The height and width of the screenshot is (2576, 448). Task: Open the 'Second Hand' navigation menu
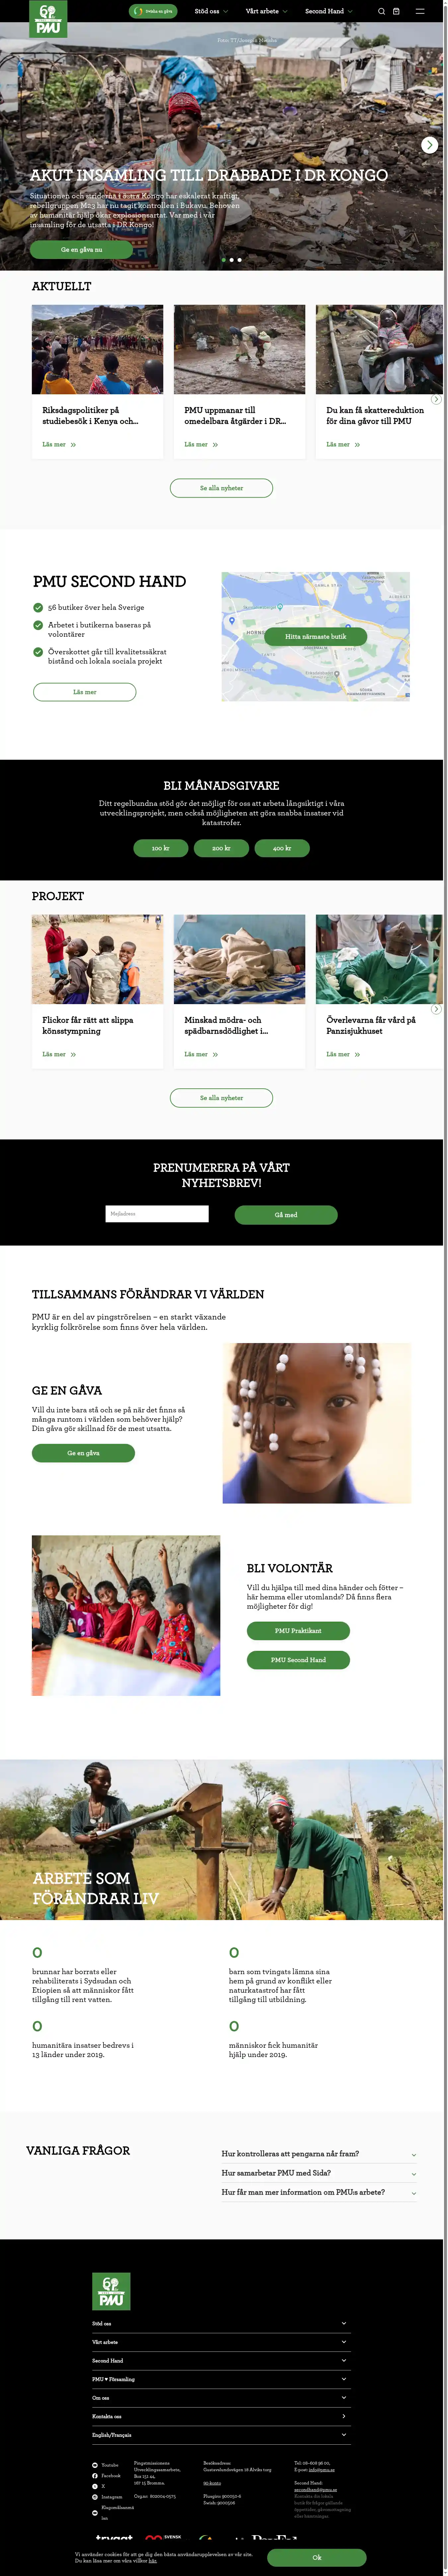(328, 11)
